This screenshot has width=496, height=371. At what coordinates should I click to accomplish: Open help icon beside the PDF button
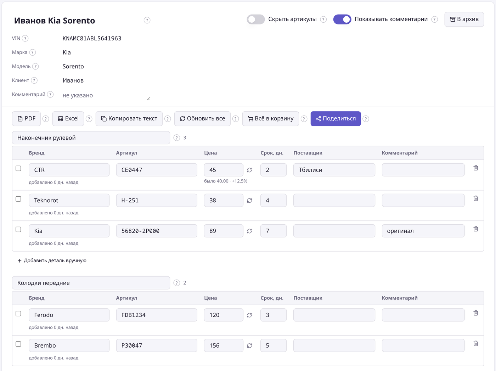[46, 119]
